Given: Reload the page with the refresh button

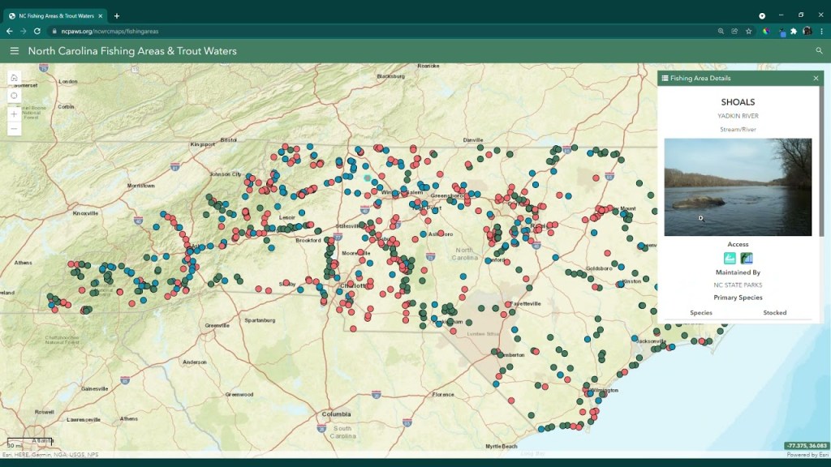Looking at the screenshot, I should 37,32.
